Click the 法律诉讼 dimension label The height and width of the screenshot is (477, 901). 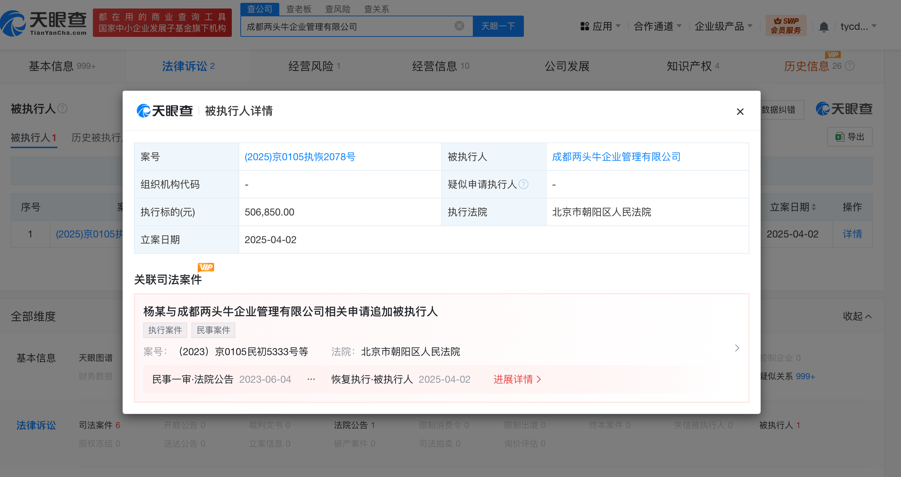(36, 425)
